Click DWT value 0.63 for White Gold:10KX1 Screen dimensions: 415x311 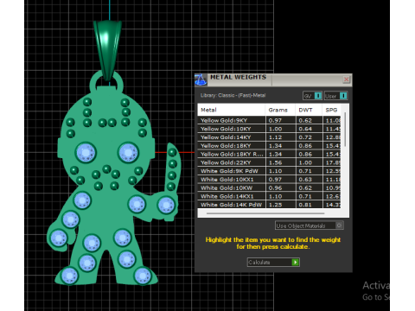(305, 180)
